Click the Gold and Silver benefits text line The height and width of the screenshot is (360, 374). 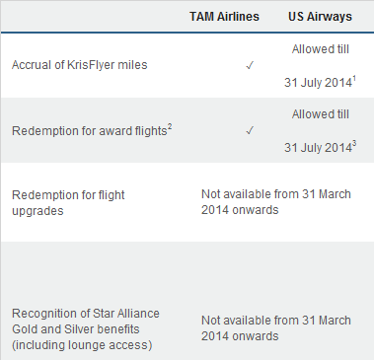coord(76,329)
